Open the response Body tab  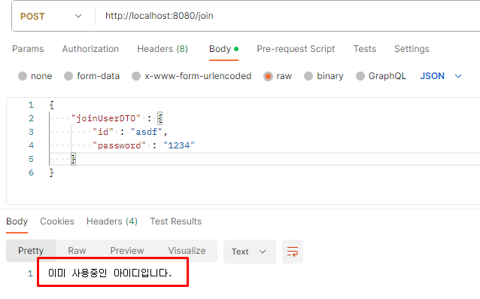pyautogui.click(x=17, y=221)
